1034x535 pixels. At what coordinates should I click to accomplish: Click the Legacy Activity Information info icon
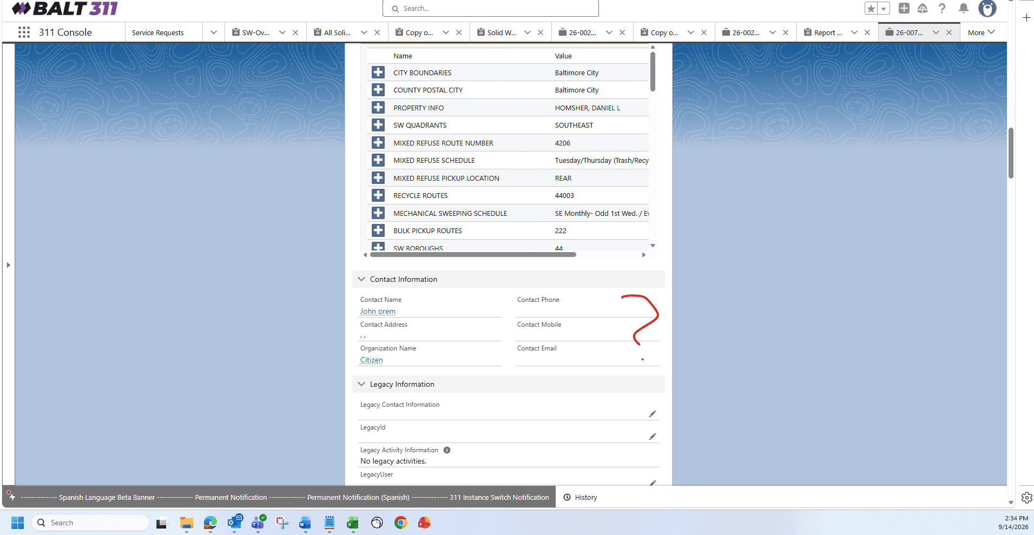pyautogui.click(x=447, y=450)
